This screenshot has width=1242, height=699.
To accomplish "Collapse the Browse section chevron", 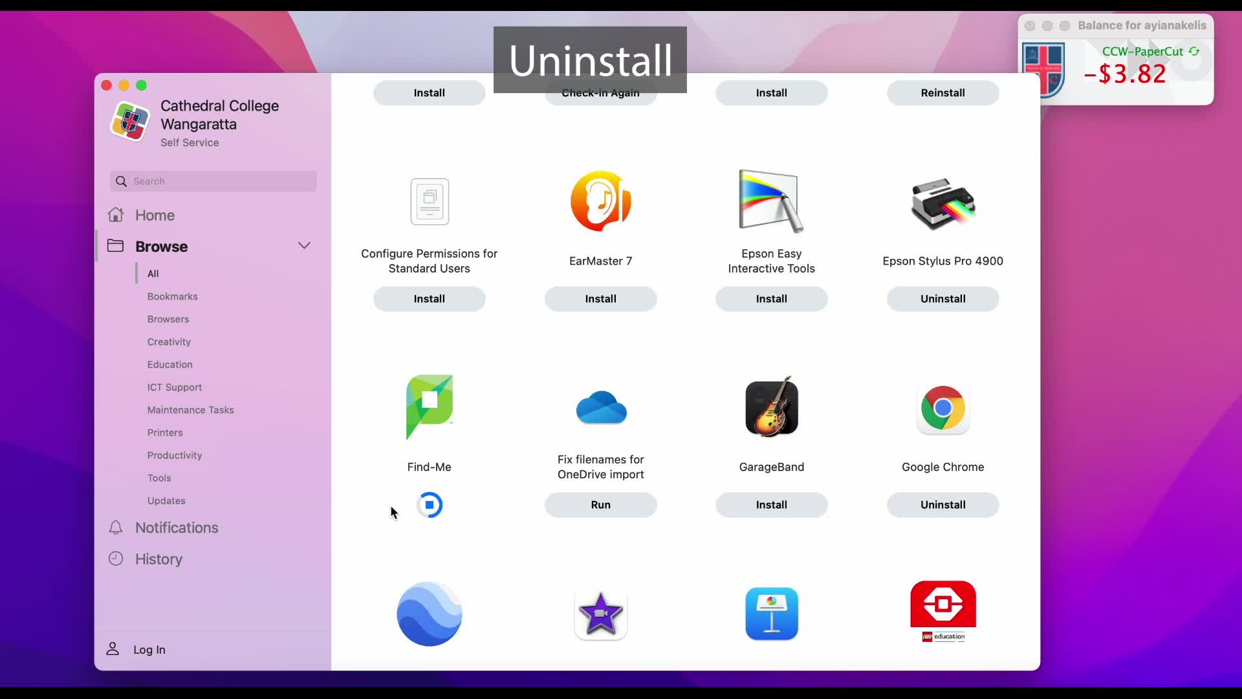I will 304,245.
